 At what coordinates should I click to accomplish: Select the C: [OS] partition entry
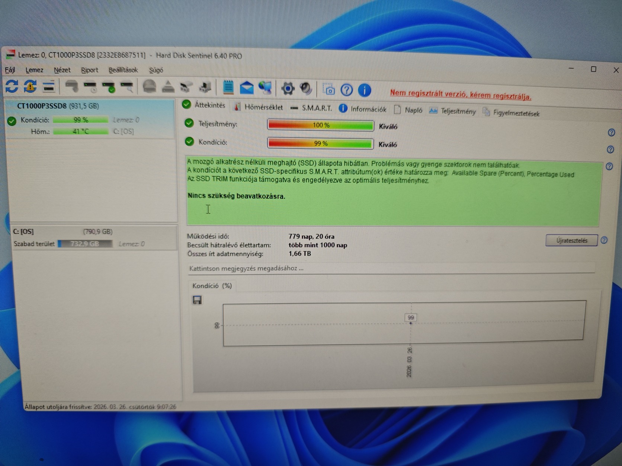point(94,237)
